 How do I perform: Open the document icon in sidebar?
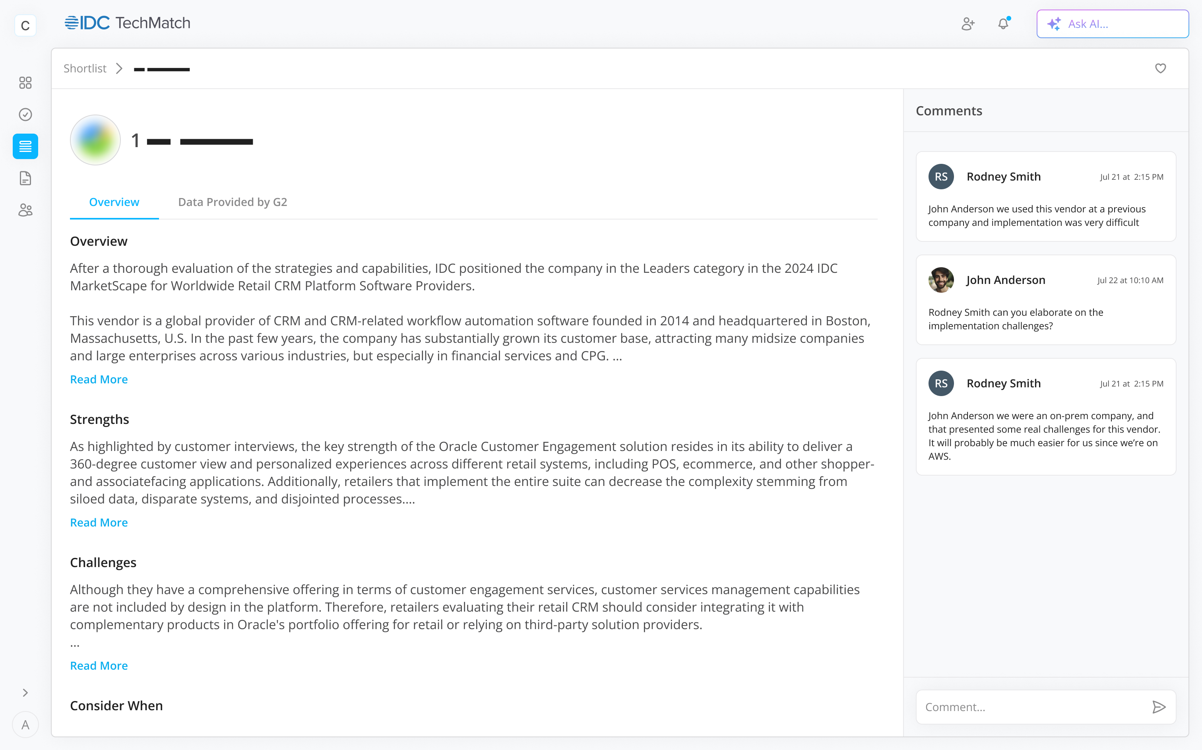pos(25,178)
